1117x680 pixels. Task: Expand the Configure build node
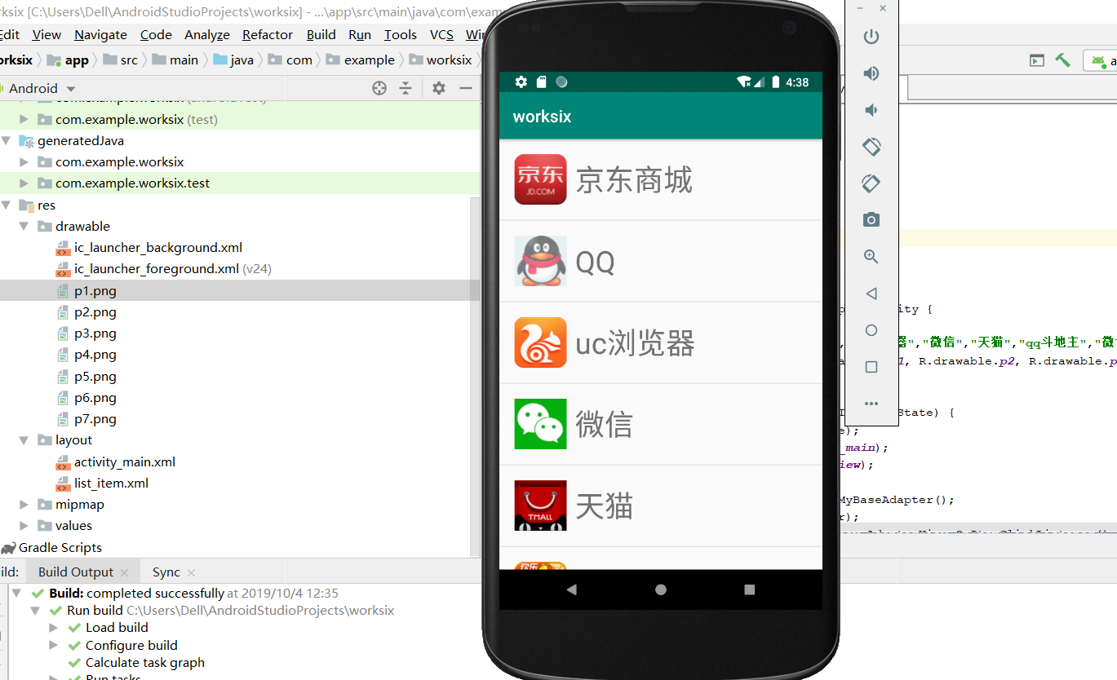point(53,645)
